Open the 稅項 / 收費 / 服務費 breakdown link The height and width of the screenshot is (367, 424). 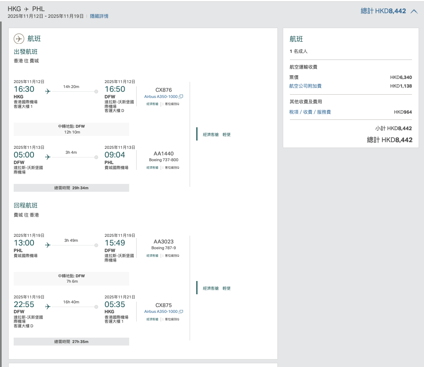point(310,112)
